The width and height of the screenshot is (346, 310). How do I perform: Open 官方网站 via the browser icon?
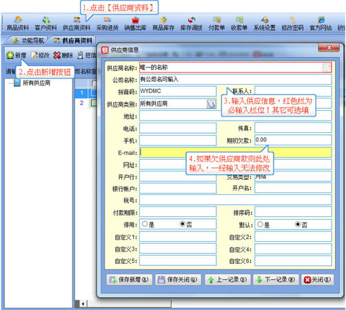pyautogui.click(x=320, y=23)
